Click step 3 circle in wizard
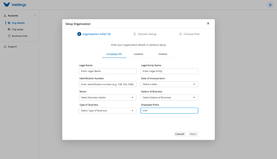This screenshot has height=159, width=277. click(180, 34)
